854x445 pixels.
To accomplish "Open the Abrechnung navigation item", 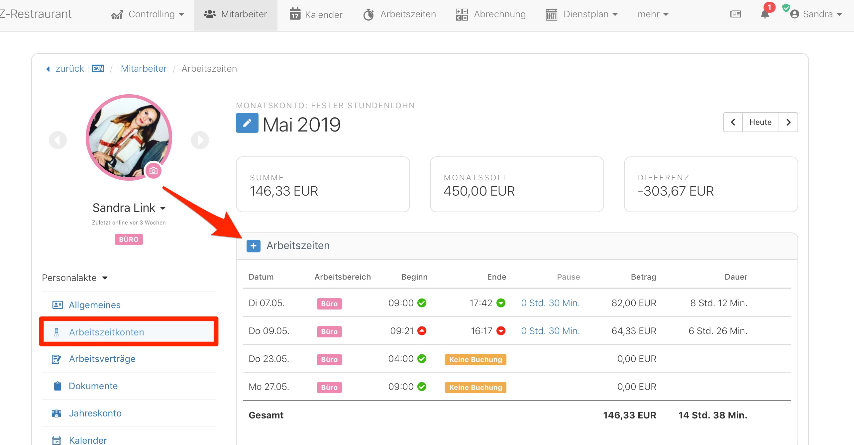I will (x=490, y=14).
